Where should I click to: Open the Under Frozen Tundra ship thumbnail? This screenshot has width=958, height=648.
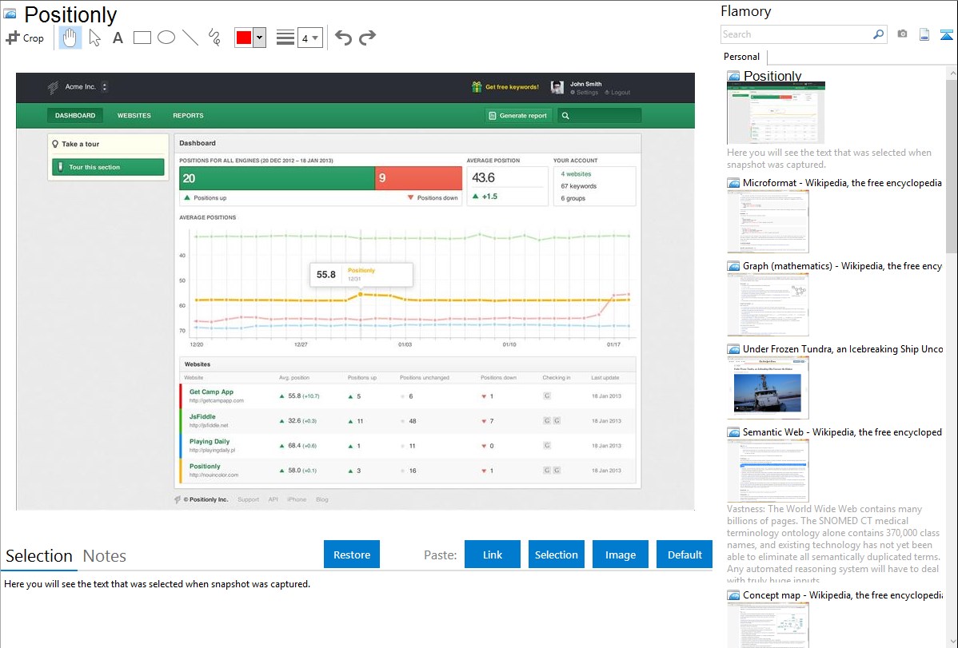[768, 388]
